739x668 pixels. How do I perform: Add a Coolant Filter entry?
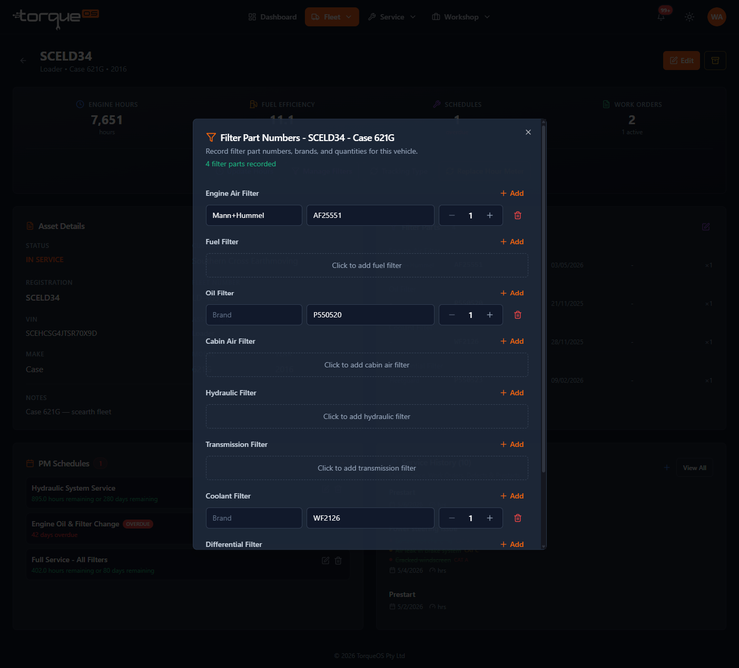click(x=512, y=496)
